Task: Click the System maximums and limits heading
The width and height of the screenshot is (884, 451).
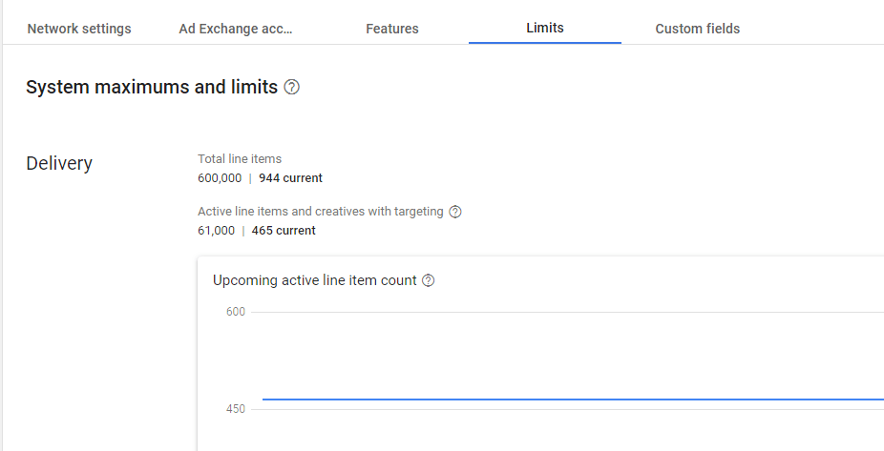Action: click(152, 88)
